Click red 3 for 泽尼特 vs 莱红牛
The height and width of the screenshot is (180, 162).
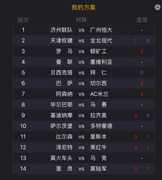pyautogui.click(x=136, y=148)
